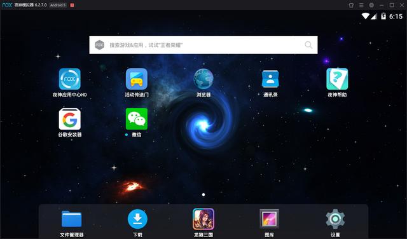Open the hamburger menu in title bar
Image resolution: width=407 pixels, height=239 pixels.
coord(361,5)
